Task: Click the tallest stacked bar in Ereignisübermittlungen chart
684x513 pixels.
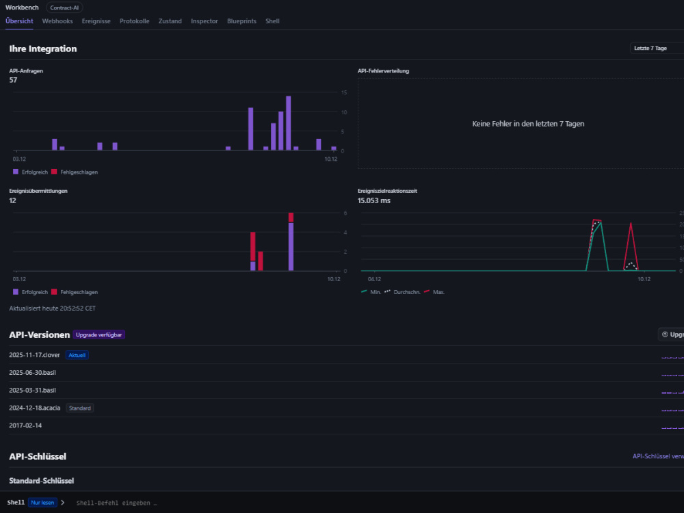Action: tap(291, 241)
